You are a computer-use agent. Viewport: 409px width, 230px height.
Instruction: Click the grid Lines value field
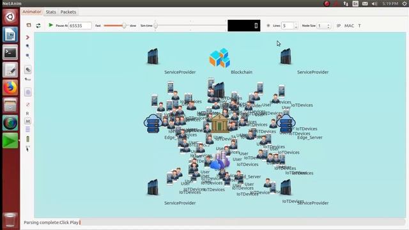coord(288,26)
